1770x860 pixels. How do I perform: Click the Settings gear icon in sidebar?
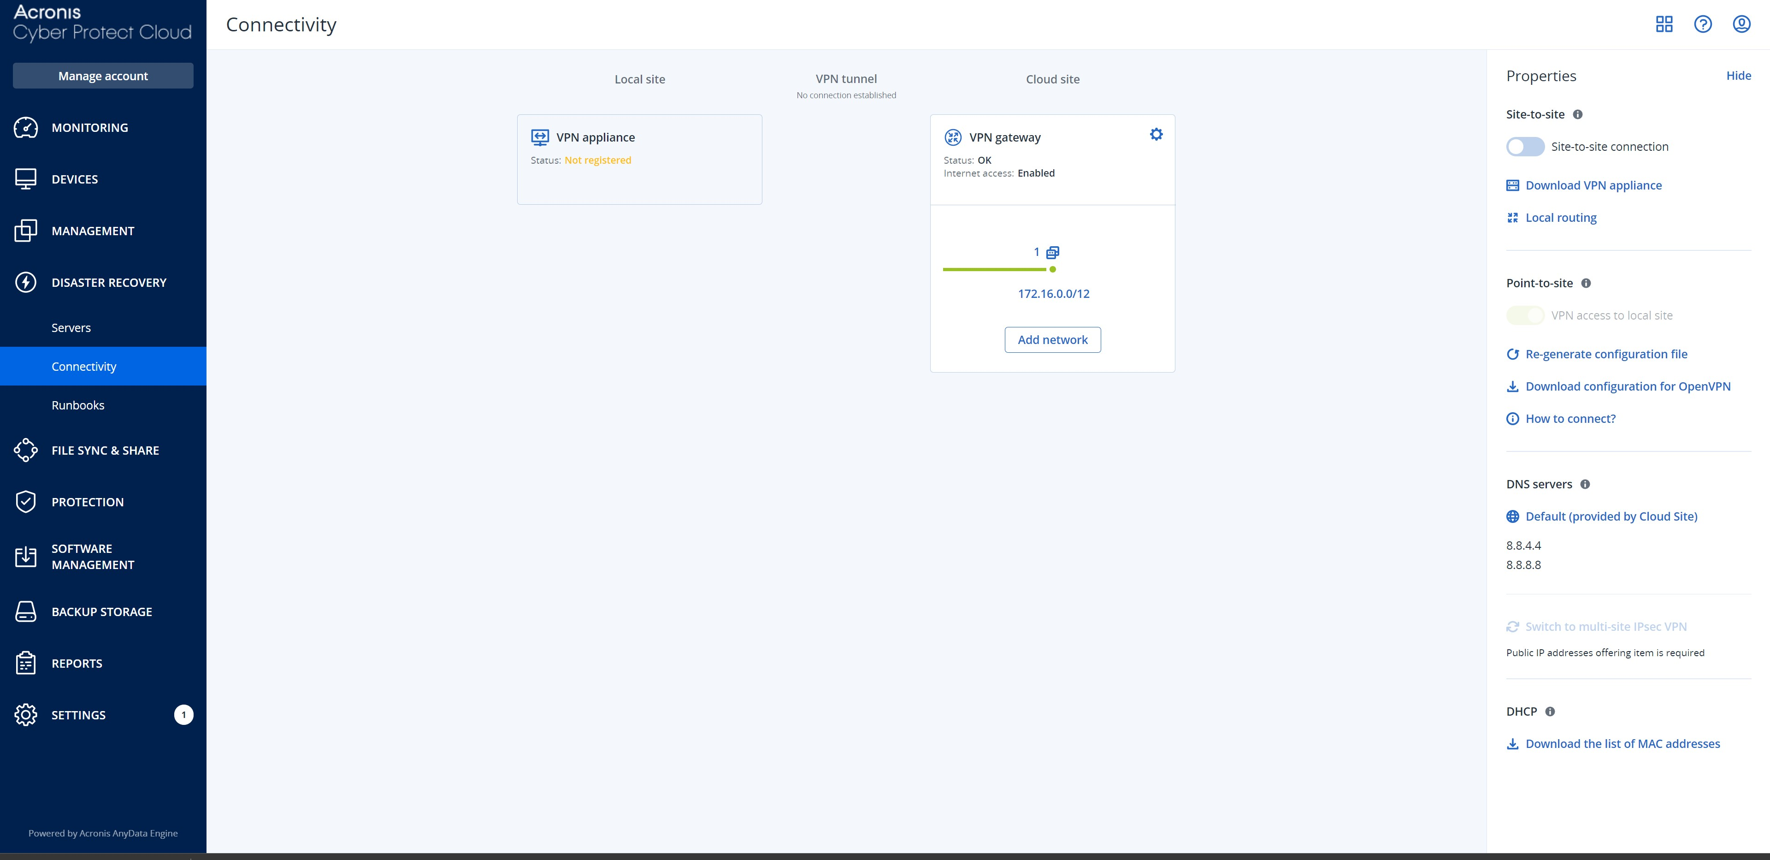[x=25, y=714]
